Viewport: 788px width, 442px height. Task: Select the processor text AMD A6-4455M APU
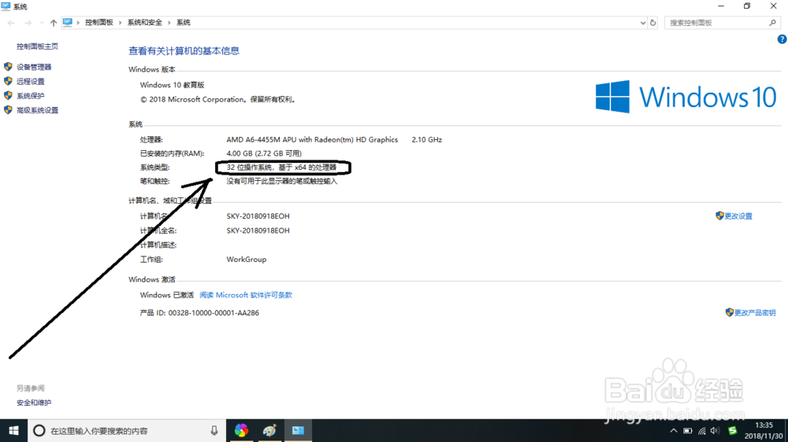312,140
